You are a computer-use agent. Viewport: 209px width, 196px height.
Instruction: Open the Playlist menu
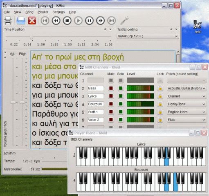43,12
